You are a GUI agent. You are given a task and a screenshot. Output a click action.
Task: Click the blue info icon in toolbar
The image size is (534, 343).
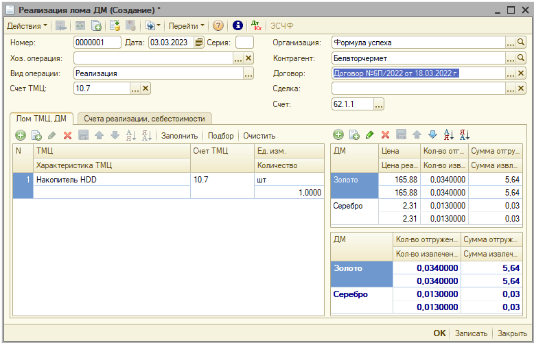(x=238, y=25)
